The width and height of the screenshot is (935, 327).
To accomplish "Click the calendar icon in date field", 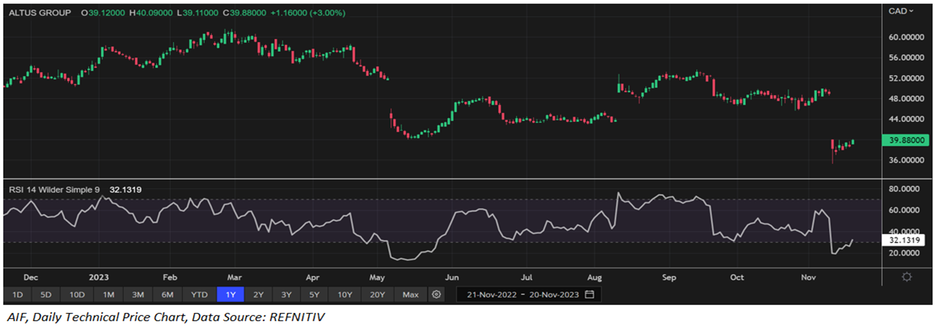I will pyautogui.click(x=589, y=295).
